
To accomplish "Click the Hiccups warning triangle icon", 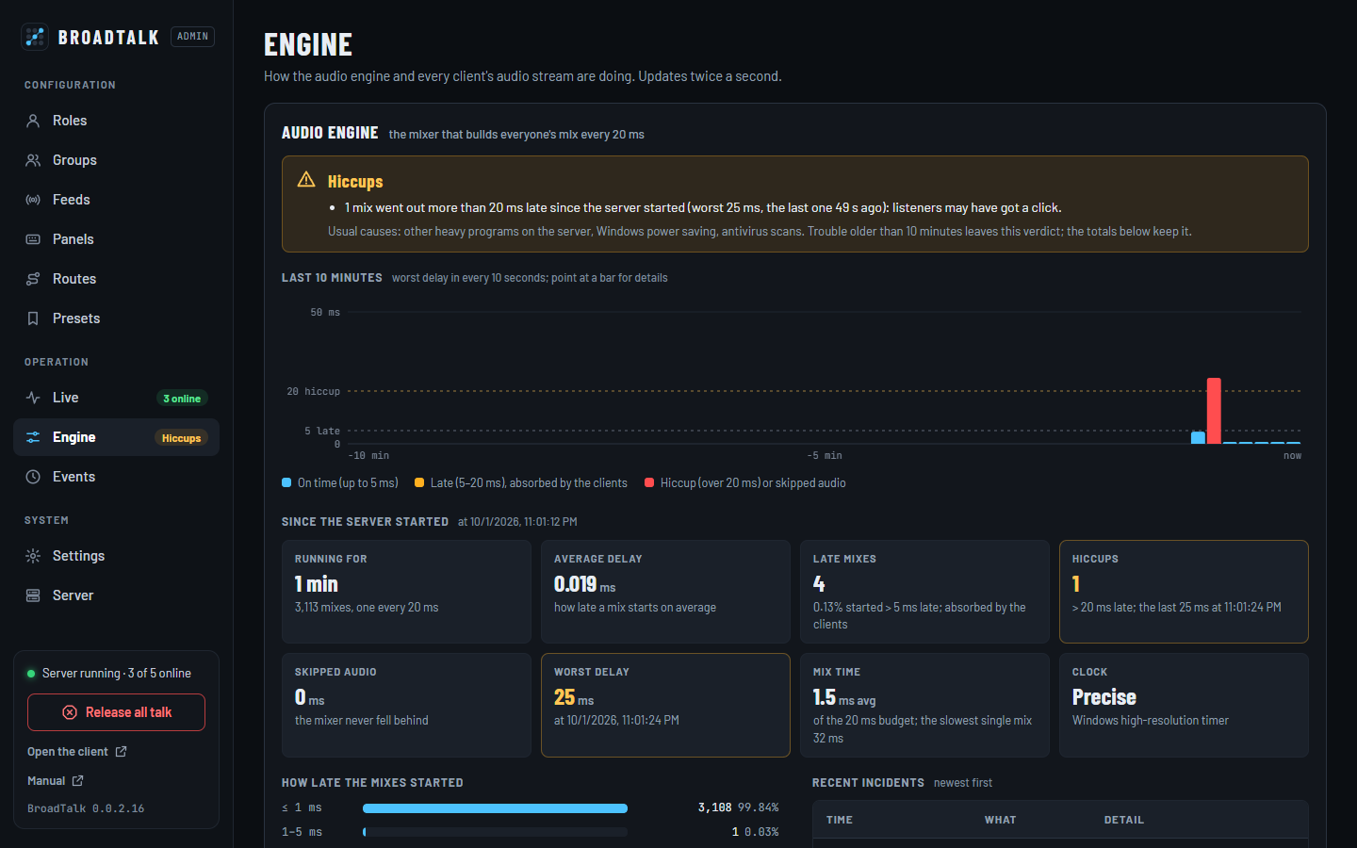I will point(306,179).
